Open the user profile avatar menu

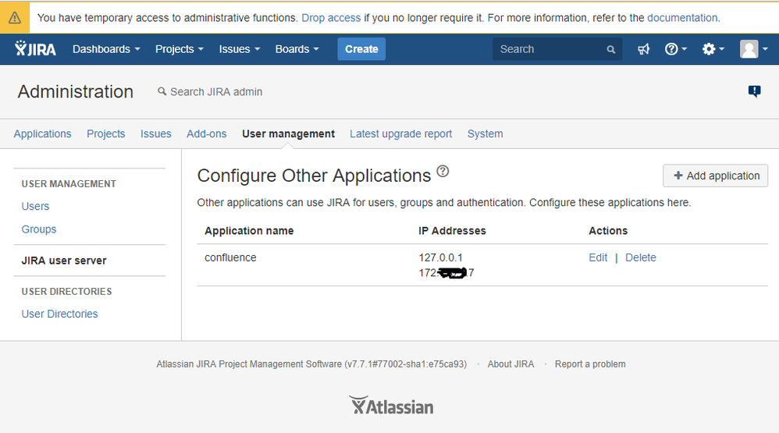(x=752, y=49)
